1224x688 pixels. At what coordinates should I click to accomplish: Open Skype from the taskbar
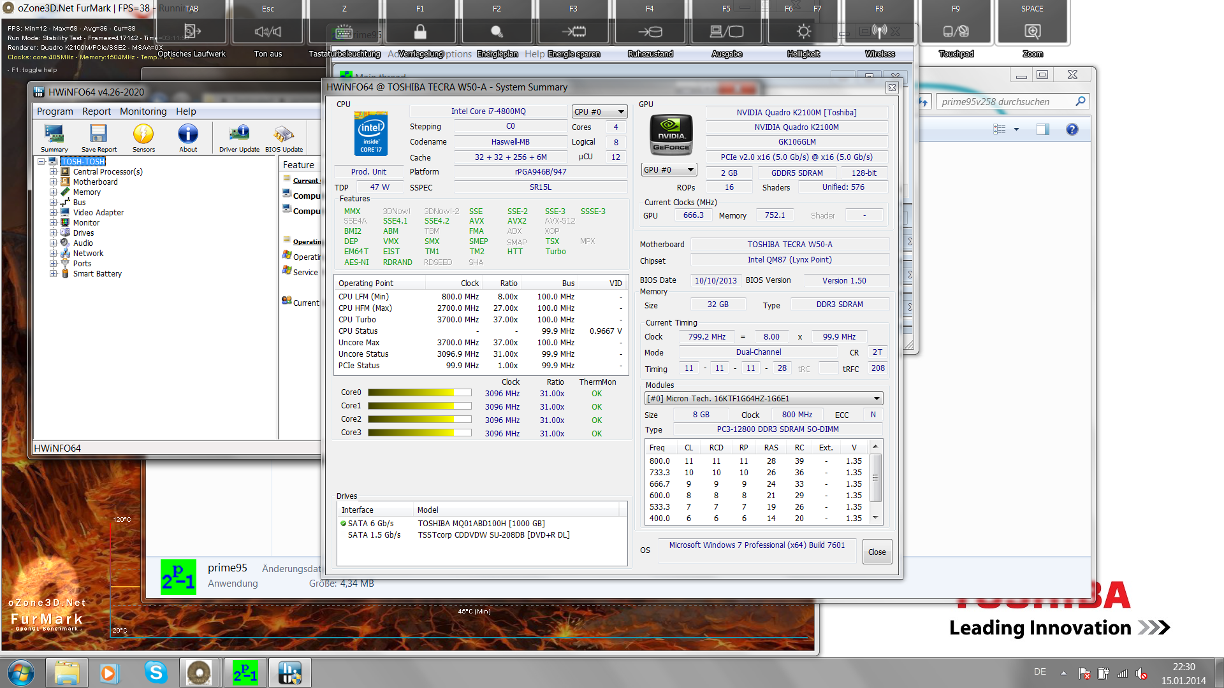click(156, 673)
